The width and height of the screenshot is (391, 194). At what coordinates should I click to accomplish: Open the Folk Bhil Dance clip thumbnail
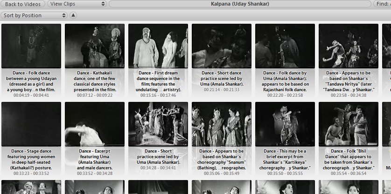pos(349,124)
